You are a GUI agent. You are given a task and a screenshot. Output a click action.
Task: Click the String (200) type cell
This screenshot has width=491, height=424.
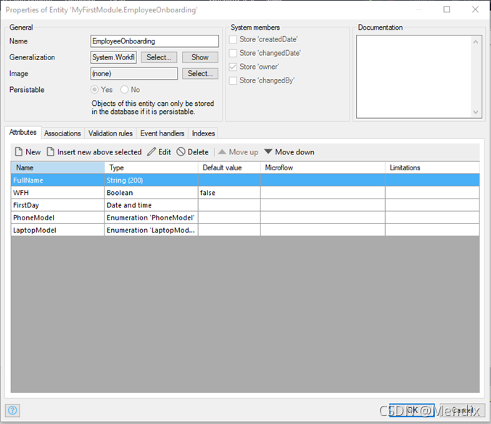coord(152,180)
